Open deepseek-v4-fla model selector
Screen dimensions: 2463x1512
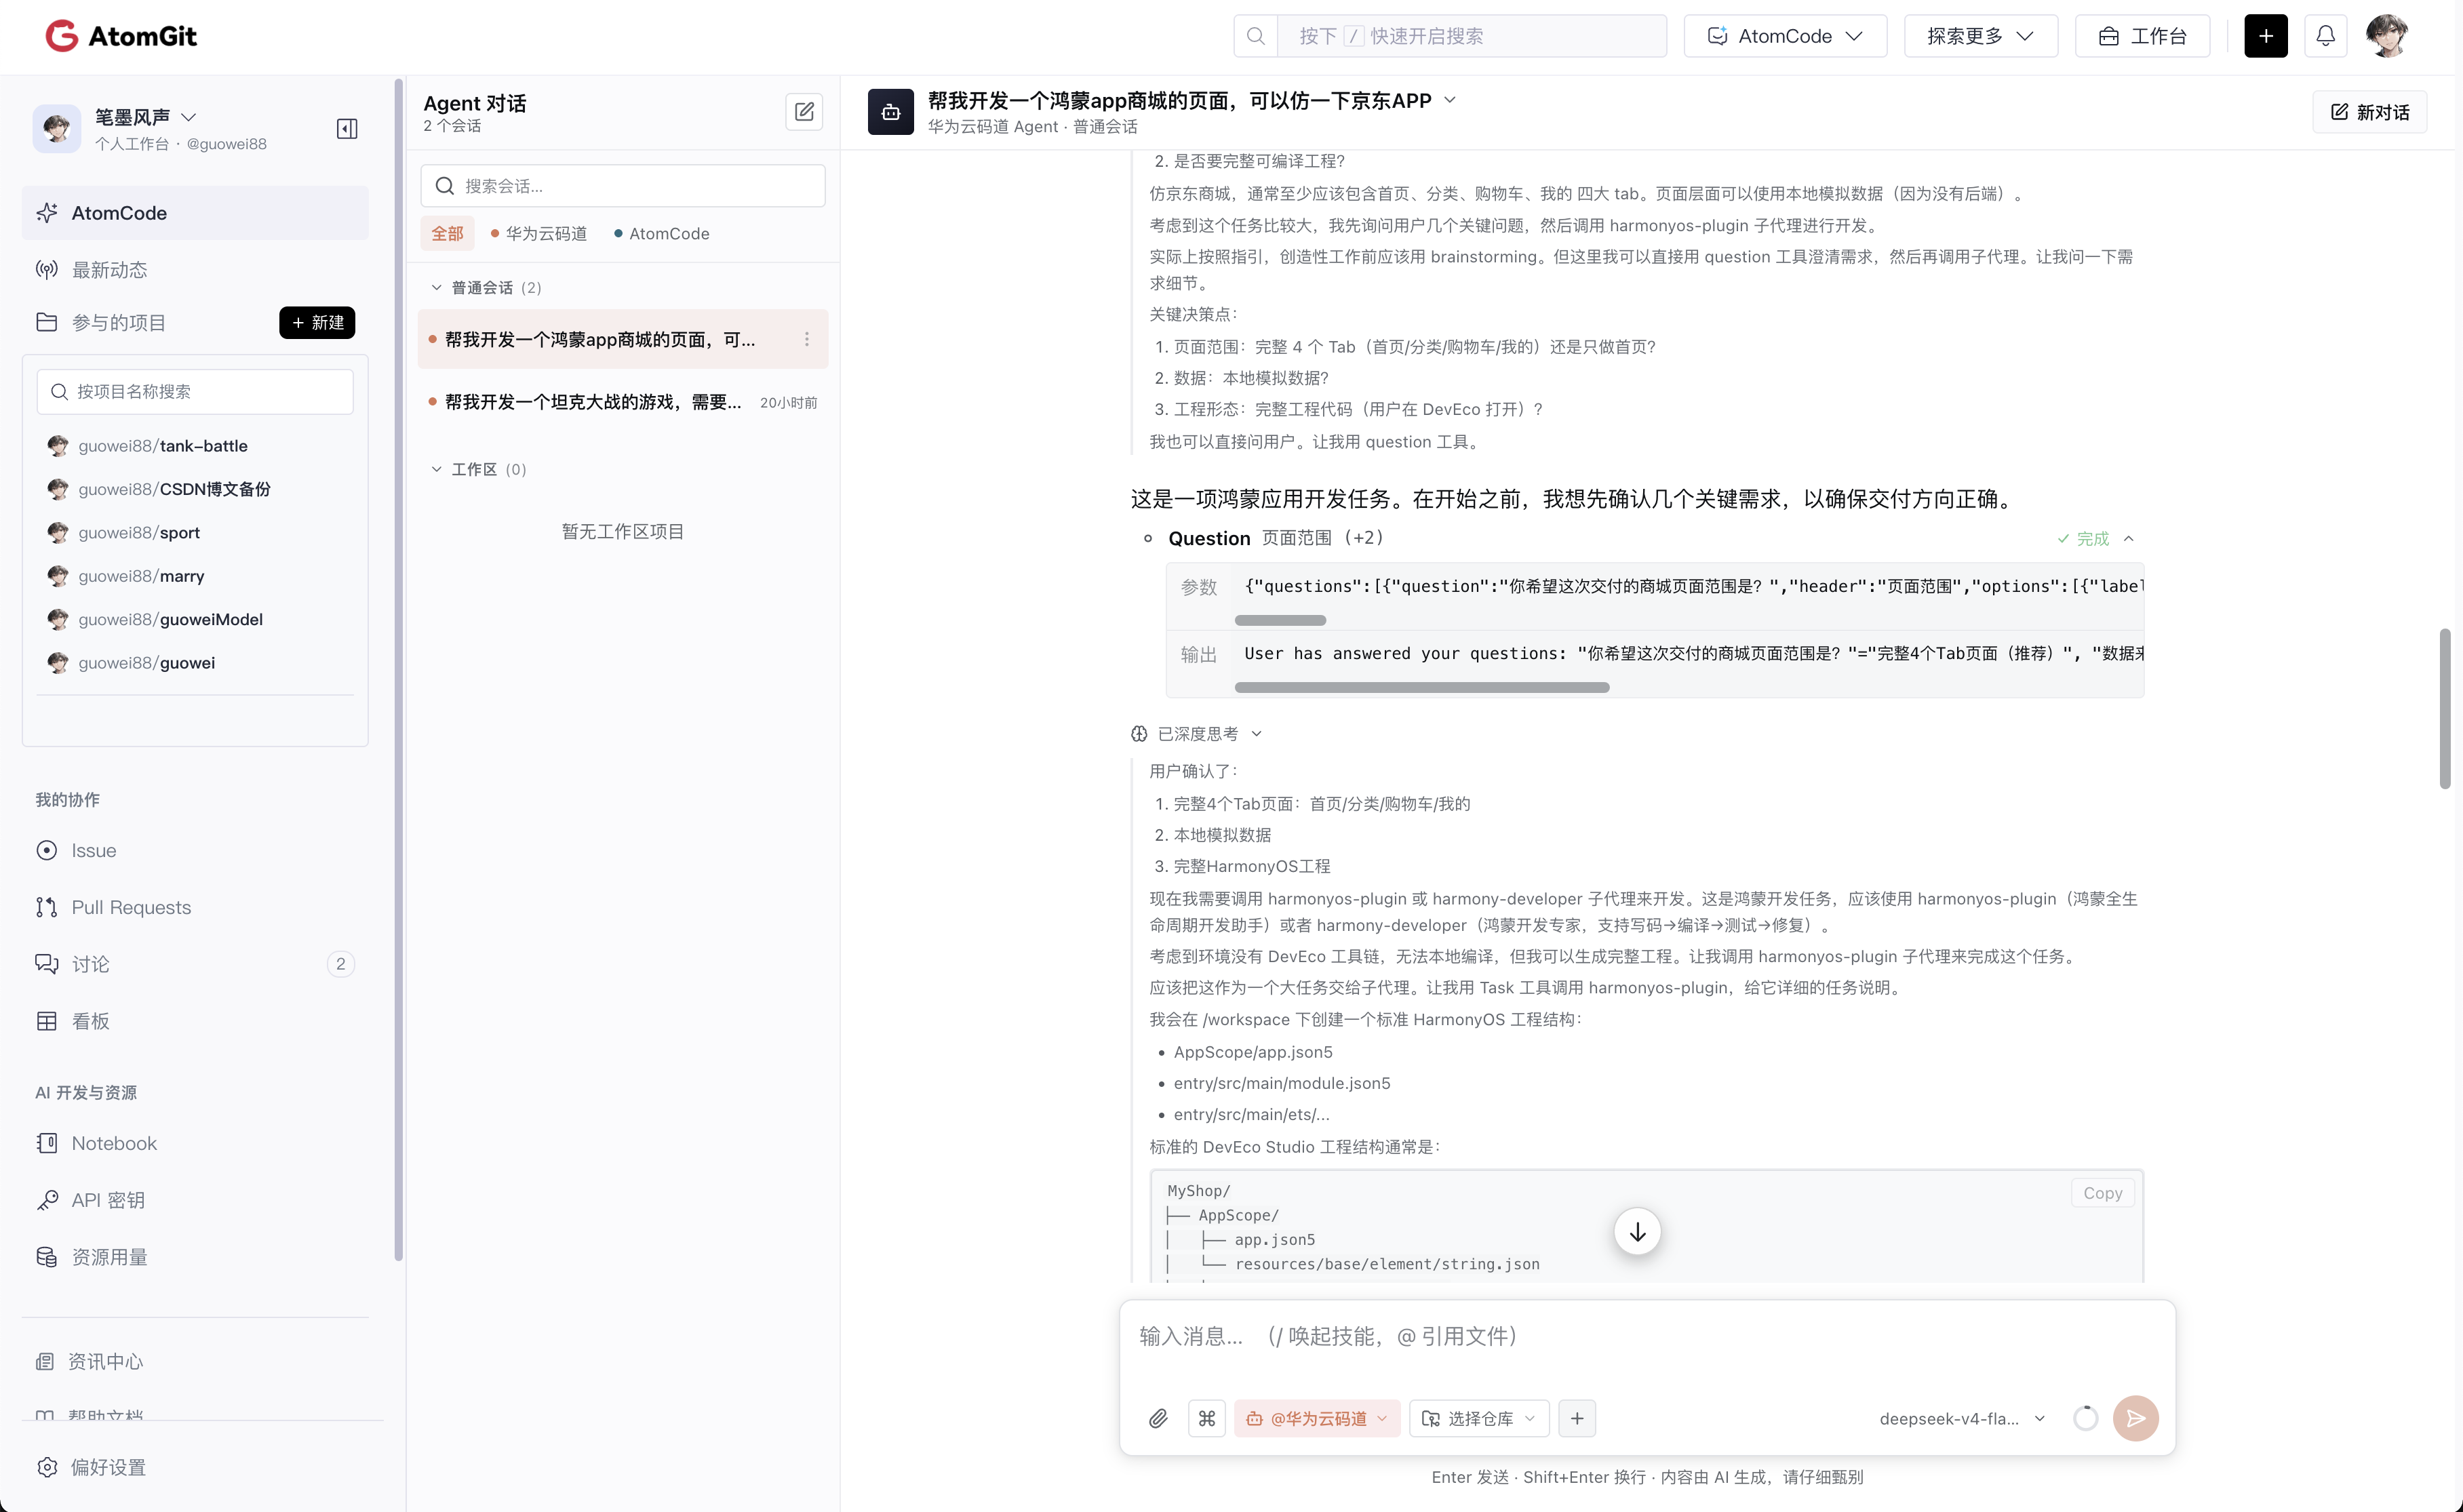[x=1963, y=1418]
